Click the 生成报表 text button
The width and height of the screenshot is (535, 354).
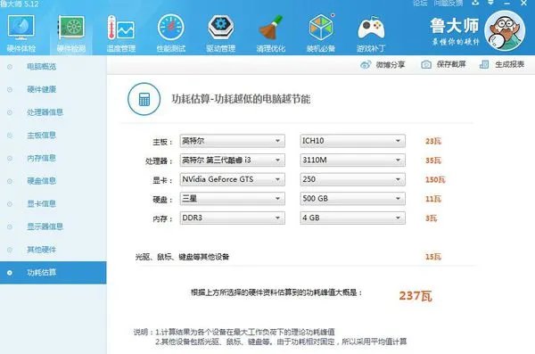509,64
